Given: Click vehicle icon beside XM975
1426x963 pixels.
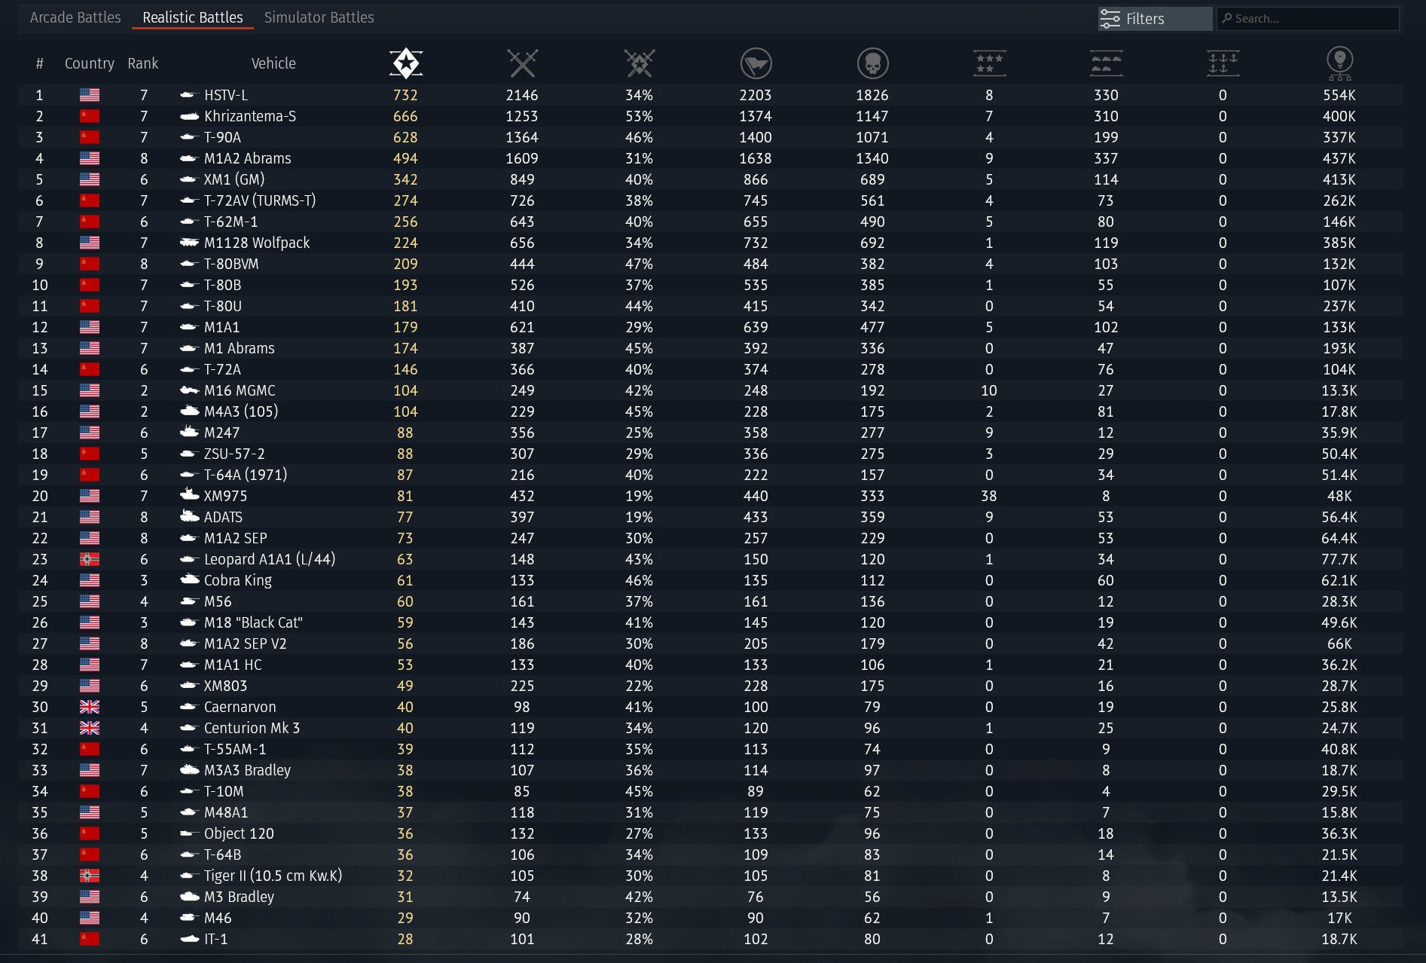Looking at the screenshot, I should point(189,494).
